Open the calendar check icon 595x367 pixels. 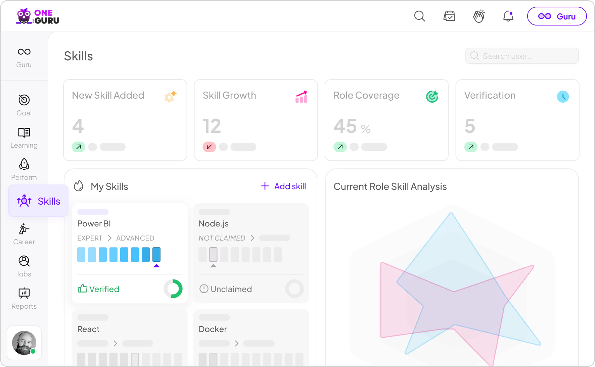pos(449,16)
